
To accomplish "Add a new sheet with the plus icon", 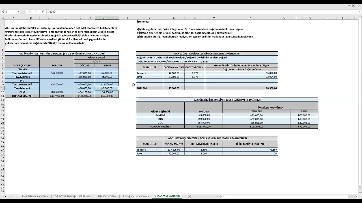I will (x=189, y=196).
